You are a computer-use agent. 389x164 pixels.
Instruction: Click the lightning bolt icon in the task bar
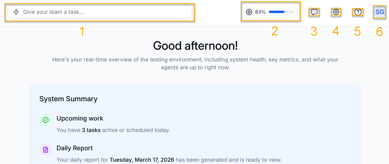pos(16,12)
